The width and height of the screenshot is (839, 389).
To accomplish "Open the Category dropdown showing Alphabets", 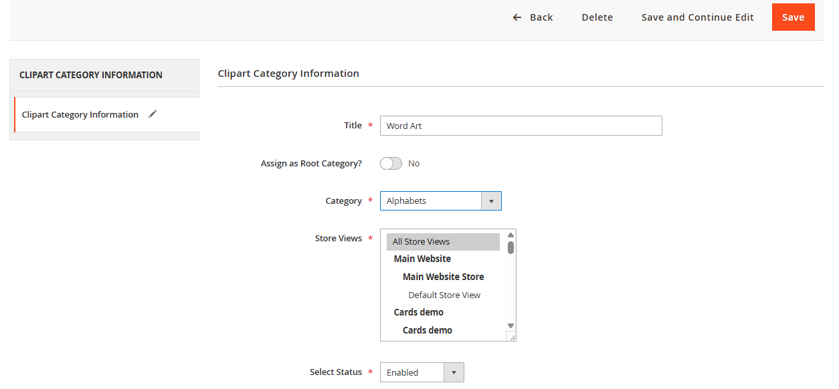I will coord(431,201).
